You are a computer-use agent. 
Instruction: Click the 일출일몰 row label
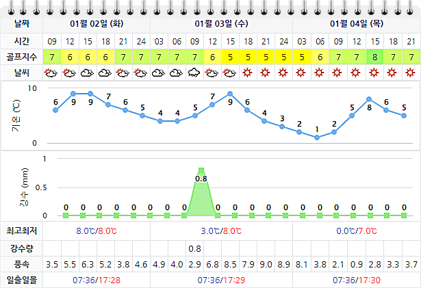point(21,280)
